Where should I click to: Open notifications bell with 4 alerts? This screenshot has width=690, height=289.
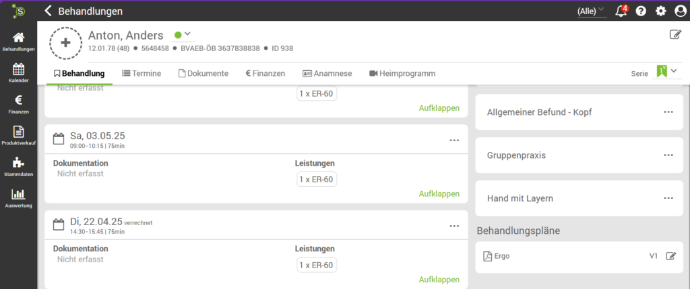pos(621,11)
